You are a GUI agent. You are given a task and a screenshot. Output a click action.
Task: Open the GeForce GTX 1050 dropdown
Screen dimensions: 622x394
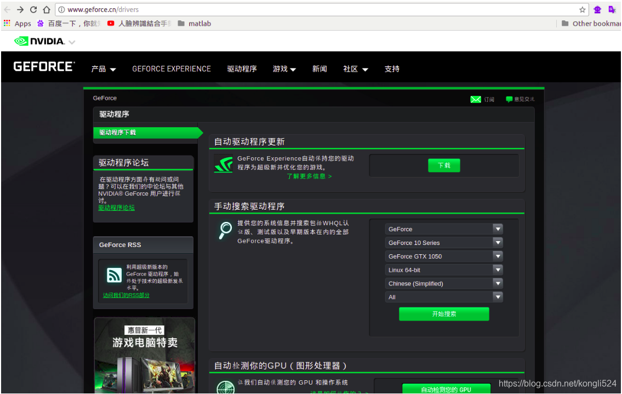pyautogui.click(x=444, y=256)
